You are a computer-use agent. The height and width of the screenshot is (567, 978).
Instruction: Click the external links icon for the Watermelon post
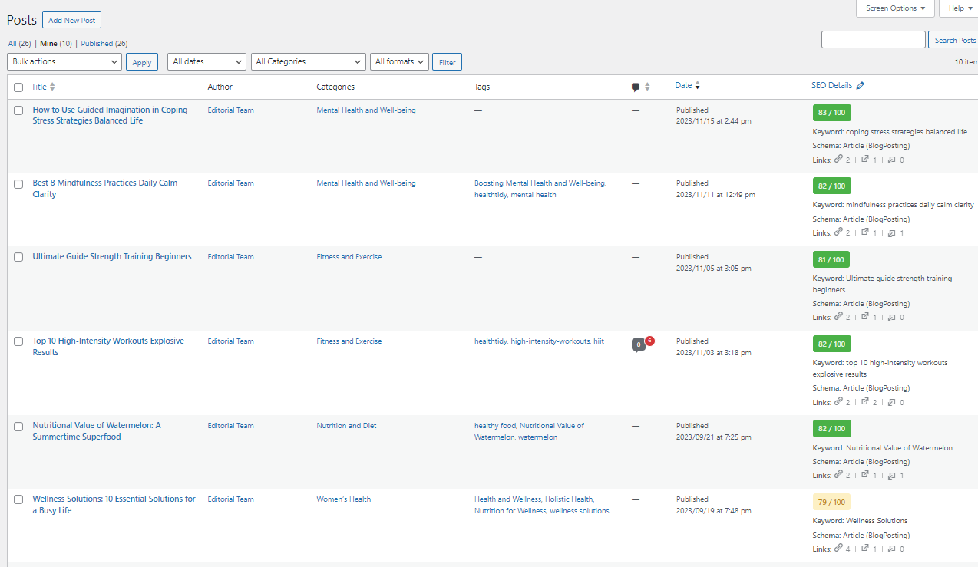[865, 475]
